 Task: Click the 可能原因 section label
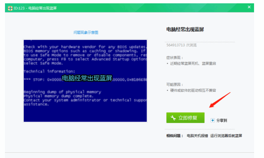coord(175,85)
